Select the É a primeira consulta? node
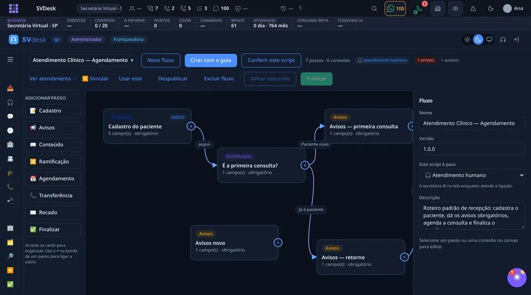Screen dimensions: 531x295 click(261, 165)
